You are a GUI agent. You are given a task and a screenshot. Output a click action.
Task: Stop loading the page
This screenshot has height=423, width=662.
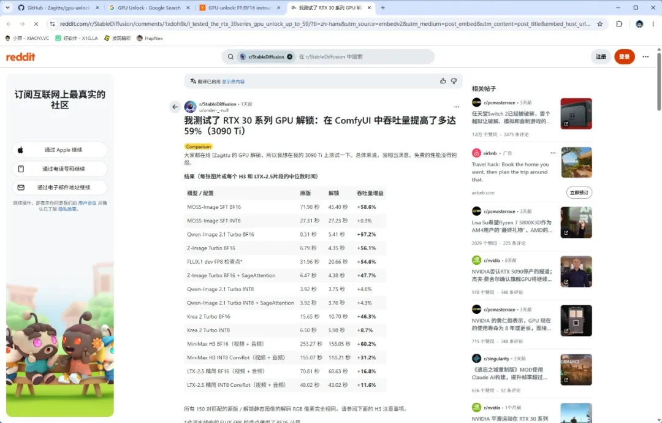36,24
